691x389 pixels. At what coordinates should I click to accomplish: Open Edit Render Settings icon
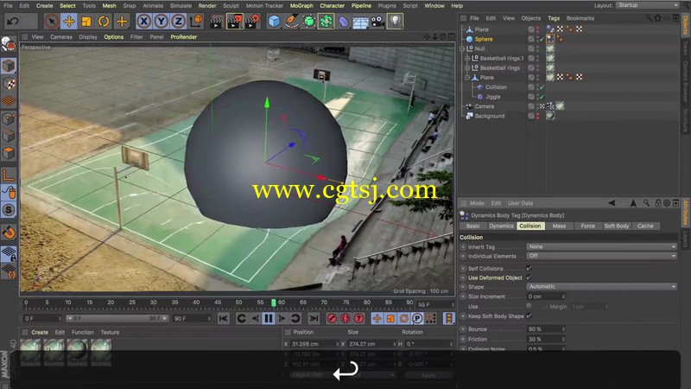(253, 22)
